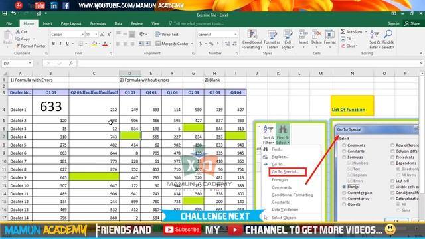Open the File tab
Viewport: 425px width, 239px height.
pyautogui.click(x=9, y=23)
